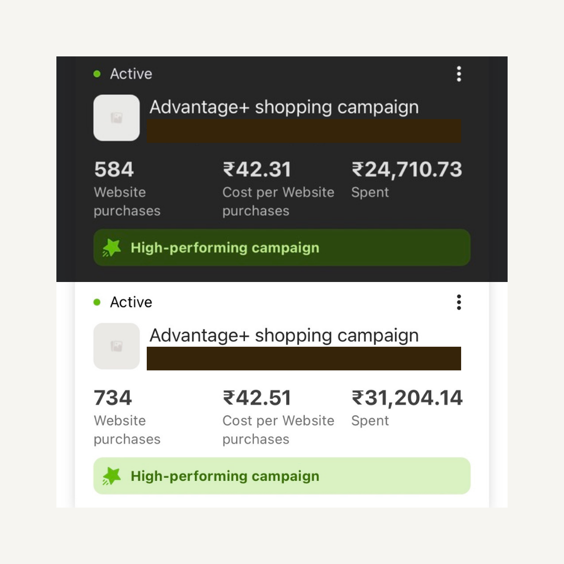This screenshot has width=564, height=564.
Task: Click the ₹31,204.14 Spent amount
Action: [407, 398]
